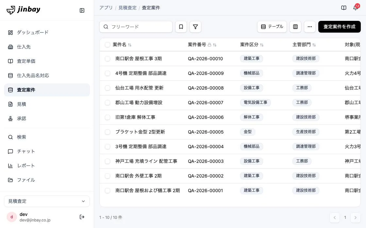
Task: Check the 南口駅舎 屋根工事 3期 row checkbox
Action: [x=108, y=59]
